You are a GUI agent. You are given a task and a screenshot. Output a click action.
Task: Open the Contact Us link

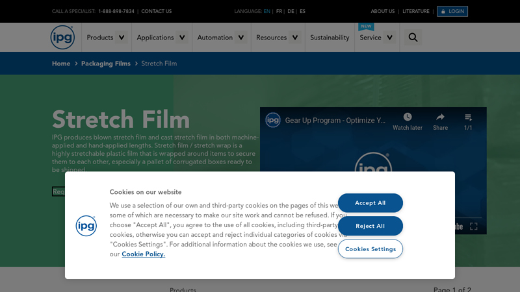coord(157,11)
